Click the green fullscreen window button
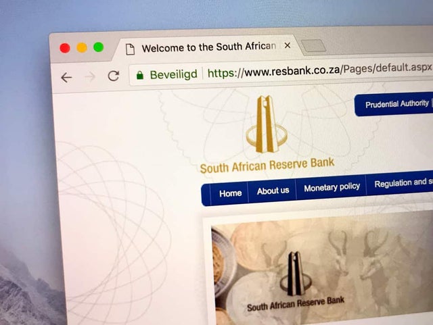This screenshot has width=433, height=325. (x=98, y=47)
